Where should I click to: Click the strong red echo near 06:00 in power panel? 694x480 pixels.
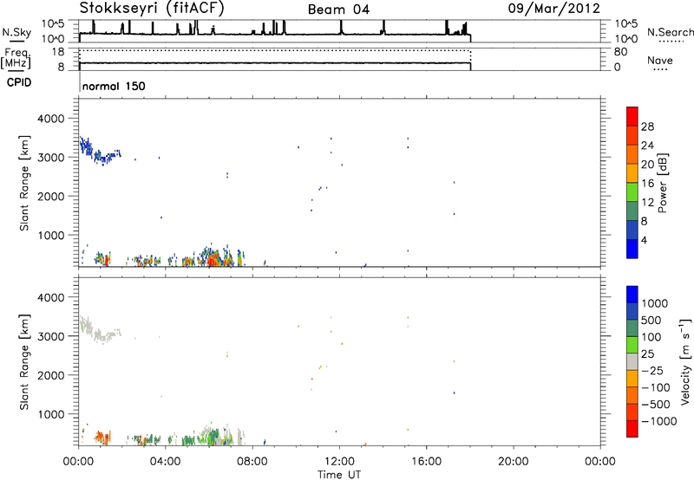tap(213, 259)
